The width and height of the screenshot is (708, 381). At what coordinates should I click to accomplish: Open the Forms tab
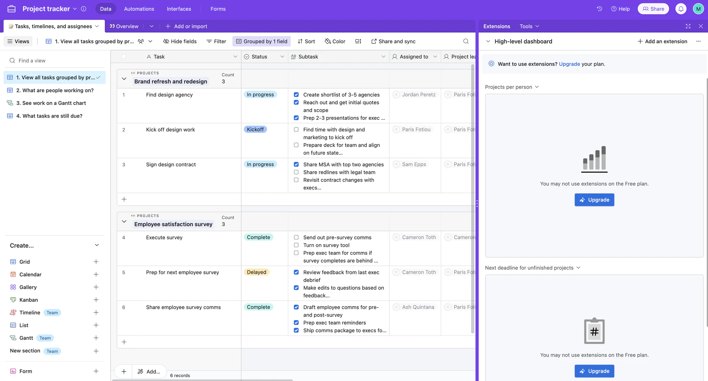[218, 9]
